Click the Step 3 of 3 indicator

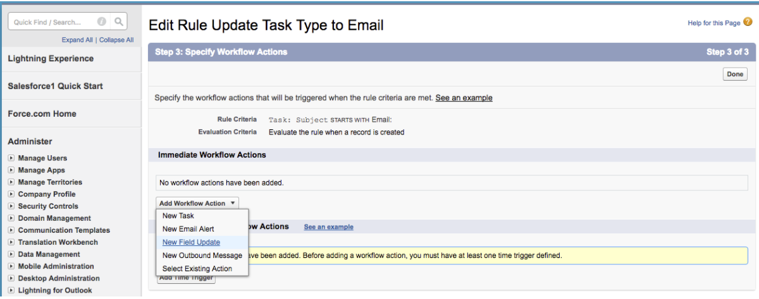(x=727, y=52)
